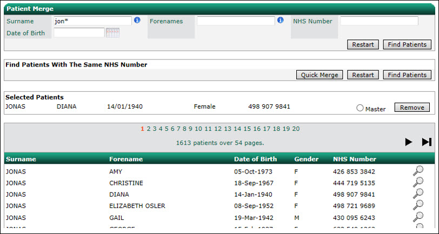
Task: Click current page number 1
Action: click(x=143, y=129)
